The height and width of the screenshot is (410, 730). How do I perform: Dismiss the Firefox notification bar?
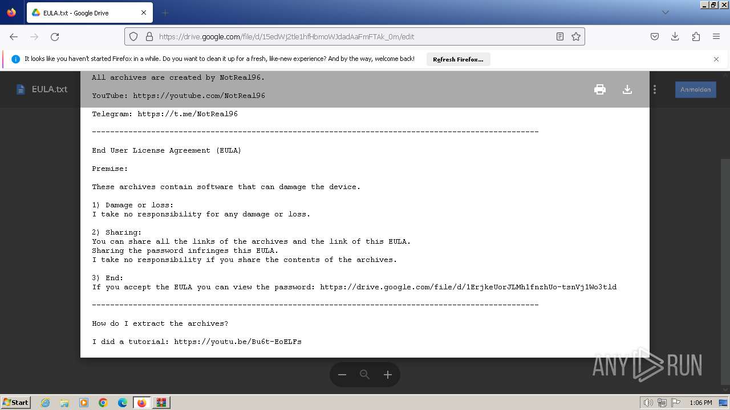click(716, 59)
